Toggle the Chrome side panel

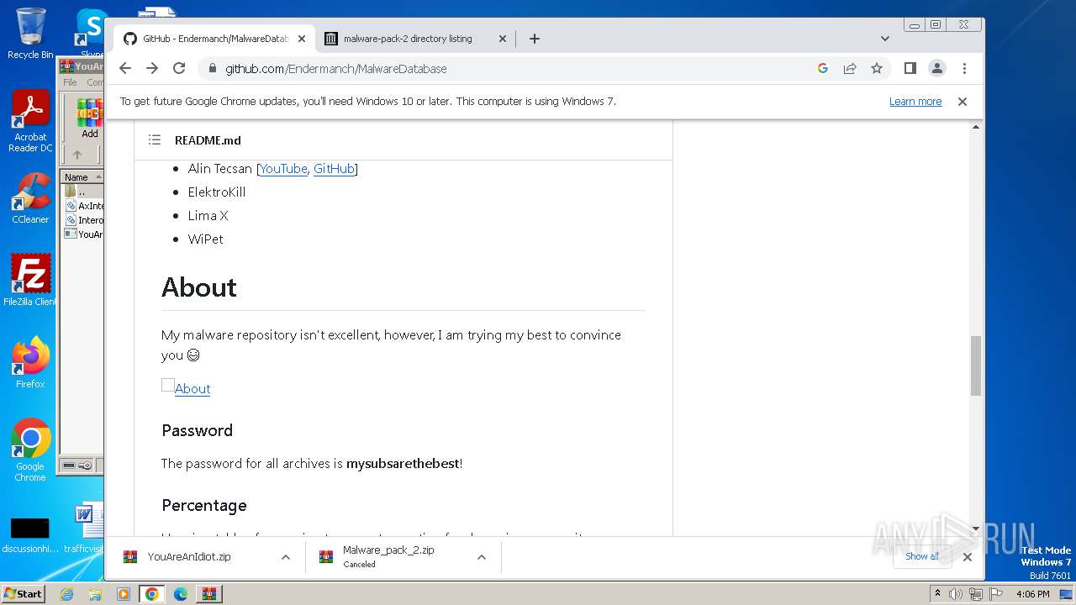point(910,68)
